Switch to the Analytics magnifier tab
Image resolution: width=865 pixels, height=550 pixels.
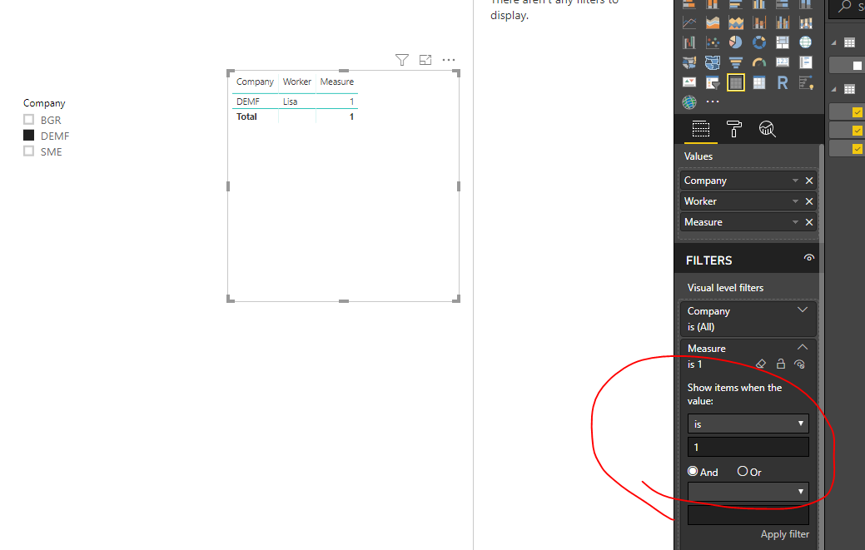tap(767, 129)
